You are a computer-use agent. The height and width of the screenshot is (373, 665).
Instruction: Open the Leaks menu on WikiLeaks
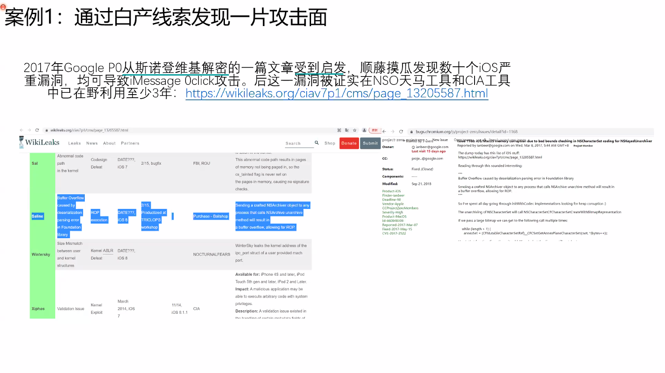75,143
